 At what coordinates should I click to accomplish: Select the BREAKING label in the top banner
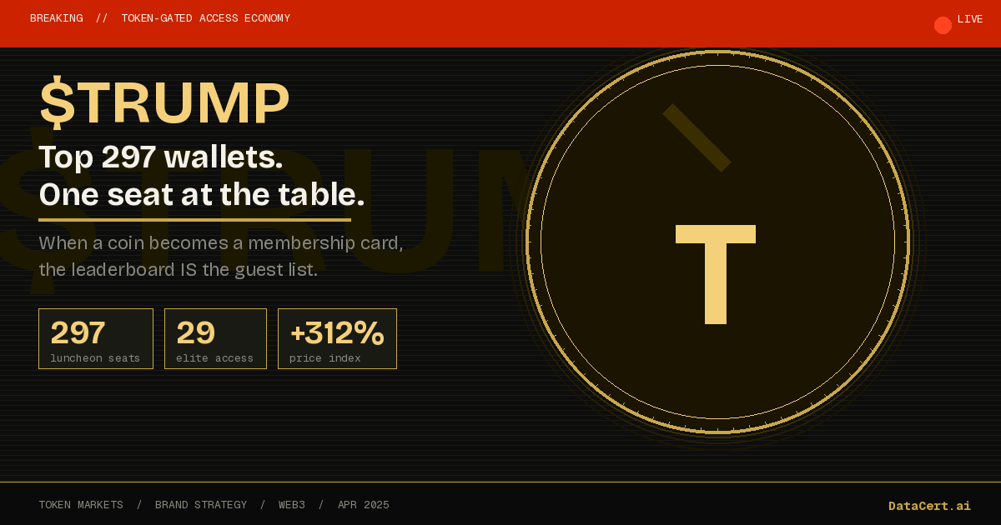(57, 18)
